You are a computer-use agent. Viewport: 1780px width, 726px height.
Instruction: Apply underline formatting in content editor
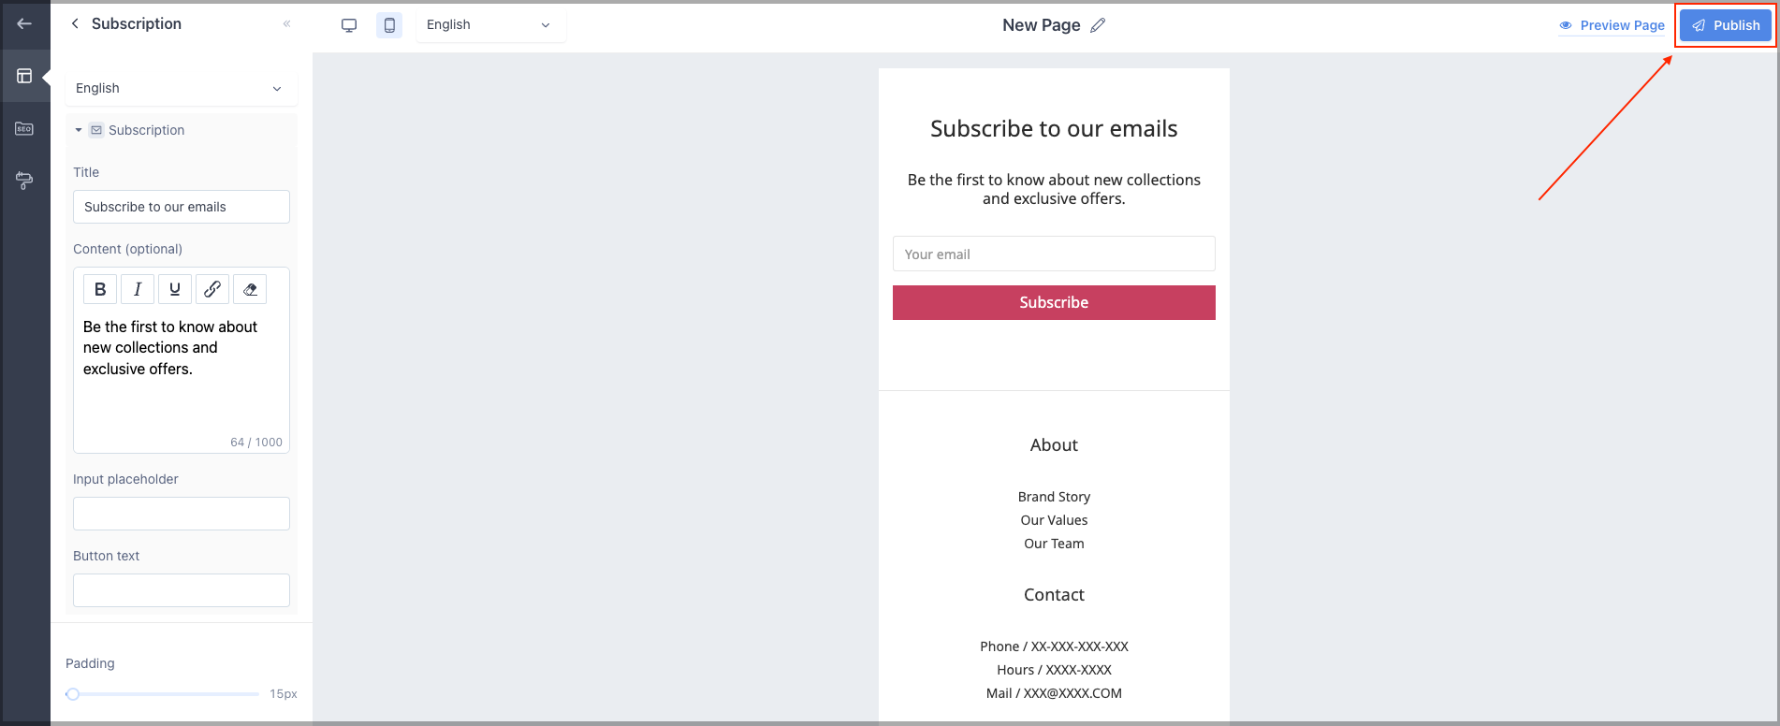click(175, 289)
